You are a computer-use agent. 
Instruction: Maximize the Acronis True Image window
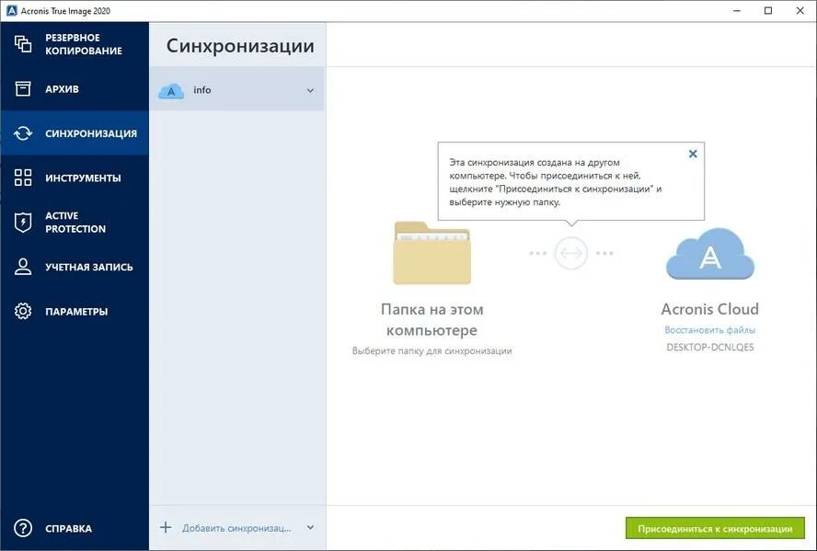[x=768, y=10]
